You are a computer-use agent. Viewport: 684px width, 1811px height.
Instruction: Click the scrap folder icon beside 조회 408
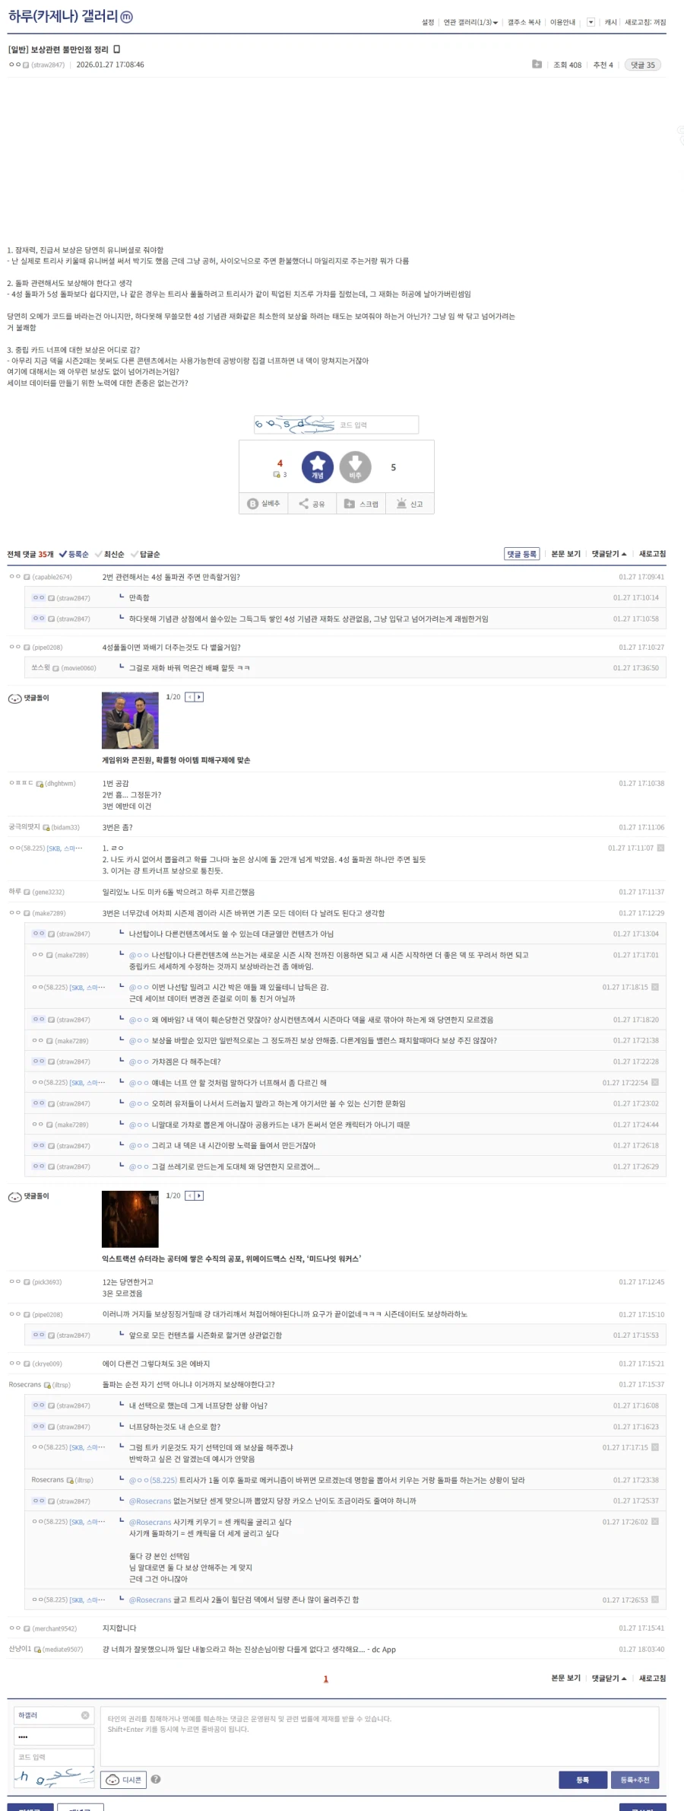tap(537, 65)
